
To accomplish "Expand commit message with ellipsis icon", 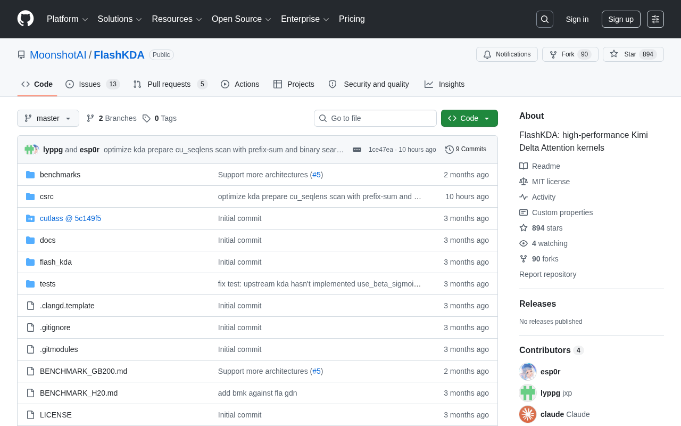I will point(357,150).
